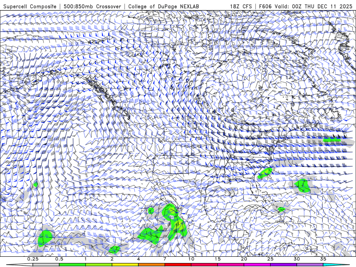Click the "College of DuPage NEXLAB" label
Screen dimensions: 356x267
point(164,6)
